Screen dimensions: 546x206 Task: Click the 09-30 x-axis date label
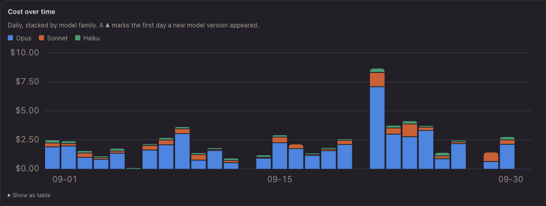click(511, 180)
